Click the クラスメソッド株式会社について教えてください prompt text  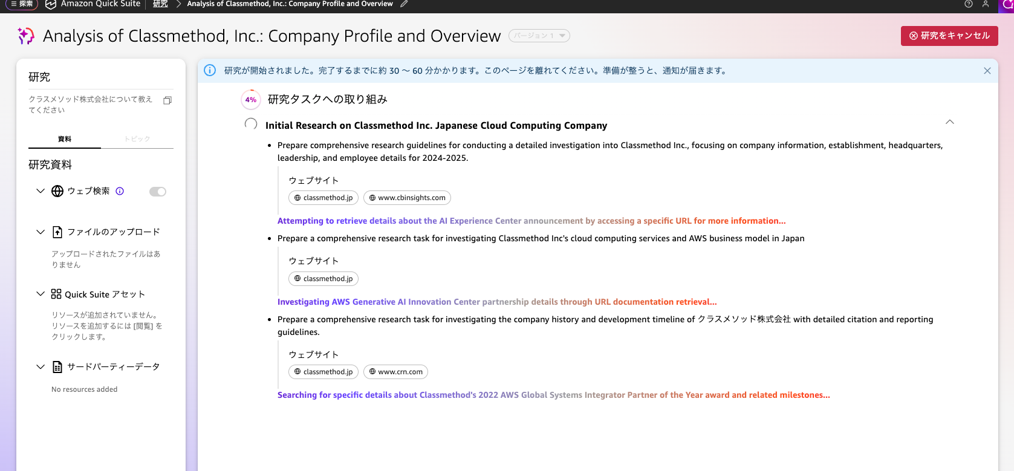point(91,105)
